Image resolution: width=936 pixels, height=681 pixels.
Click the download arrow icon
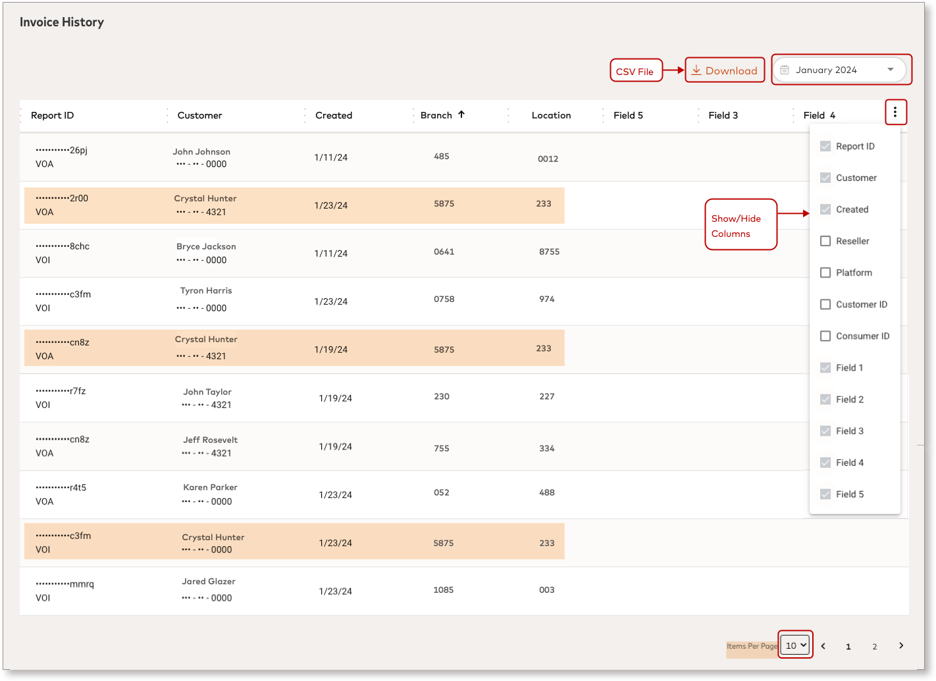(x=696, y=70)
